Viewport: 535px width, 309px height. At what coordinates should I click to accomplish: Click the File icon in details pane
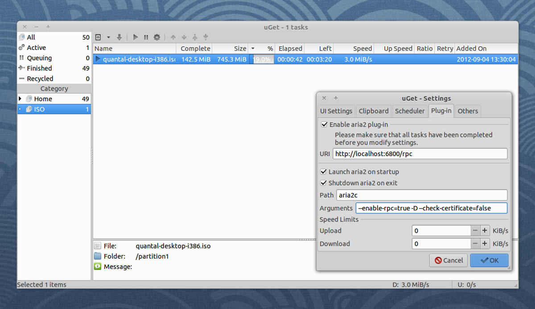(98, 246)
